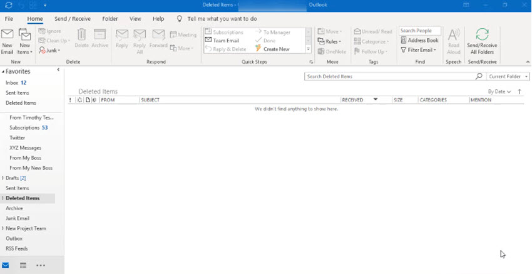This screenshot has height=274, width=532.
Task: Select the Subscriptions quick step
Action: tap(224, 32)
